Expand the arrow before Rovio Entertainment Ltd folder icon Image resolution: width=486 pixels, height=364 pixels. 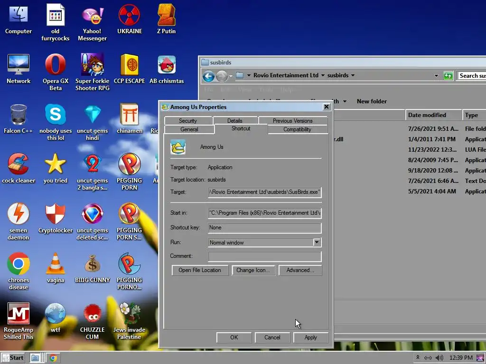point(249,75)
